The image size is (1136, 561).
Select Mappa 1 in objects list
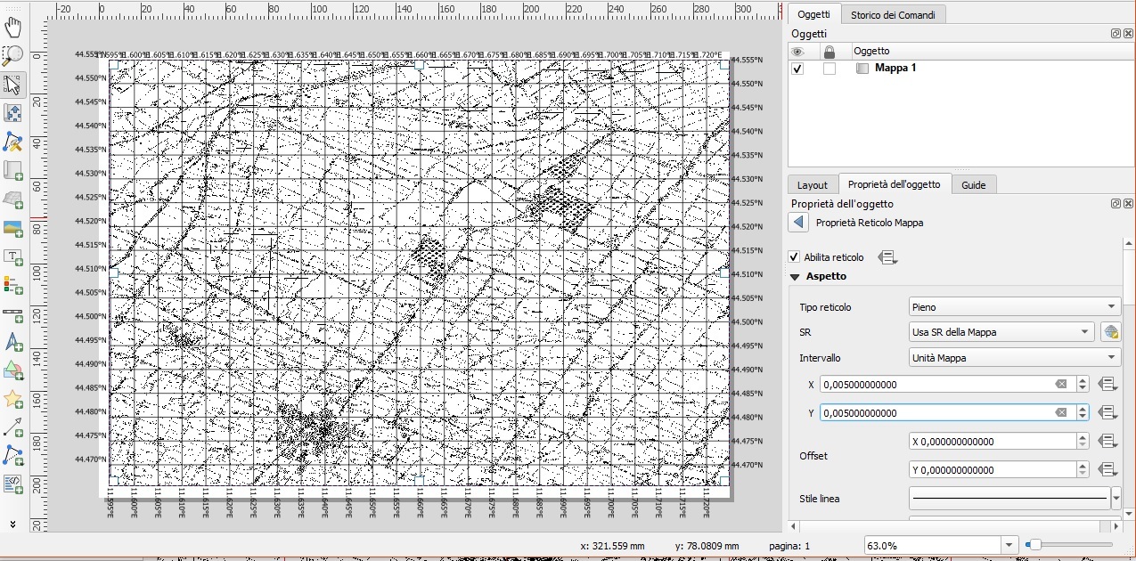point(895,69)
